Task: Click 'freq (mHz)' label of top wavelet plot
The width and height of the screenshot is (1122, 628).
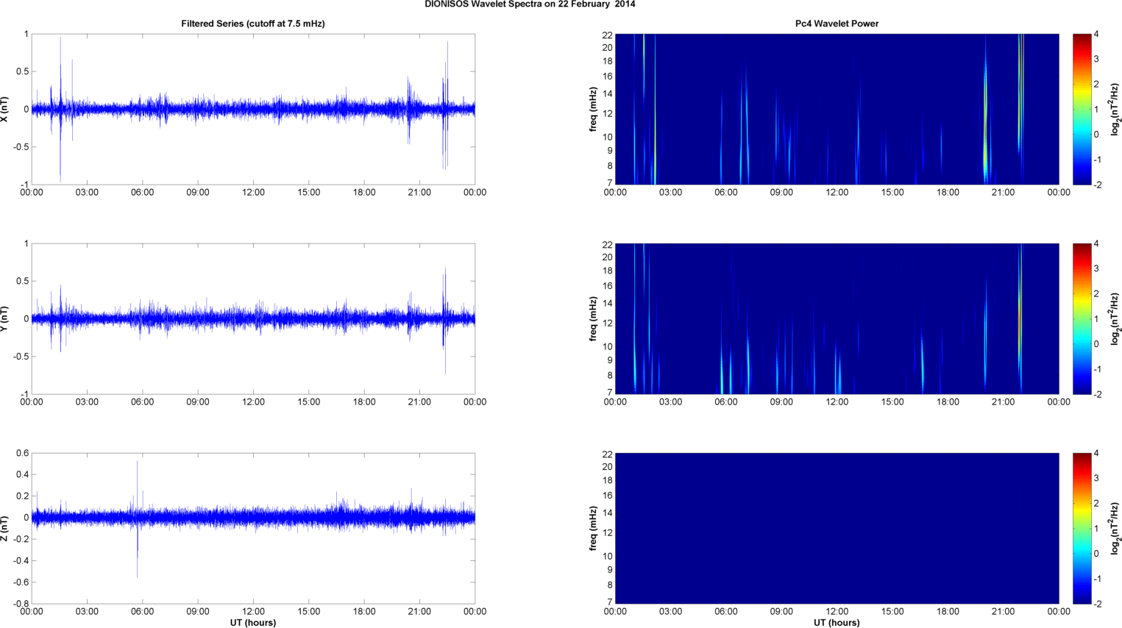Action: (593, 109)
